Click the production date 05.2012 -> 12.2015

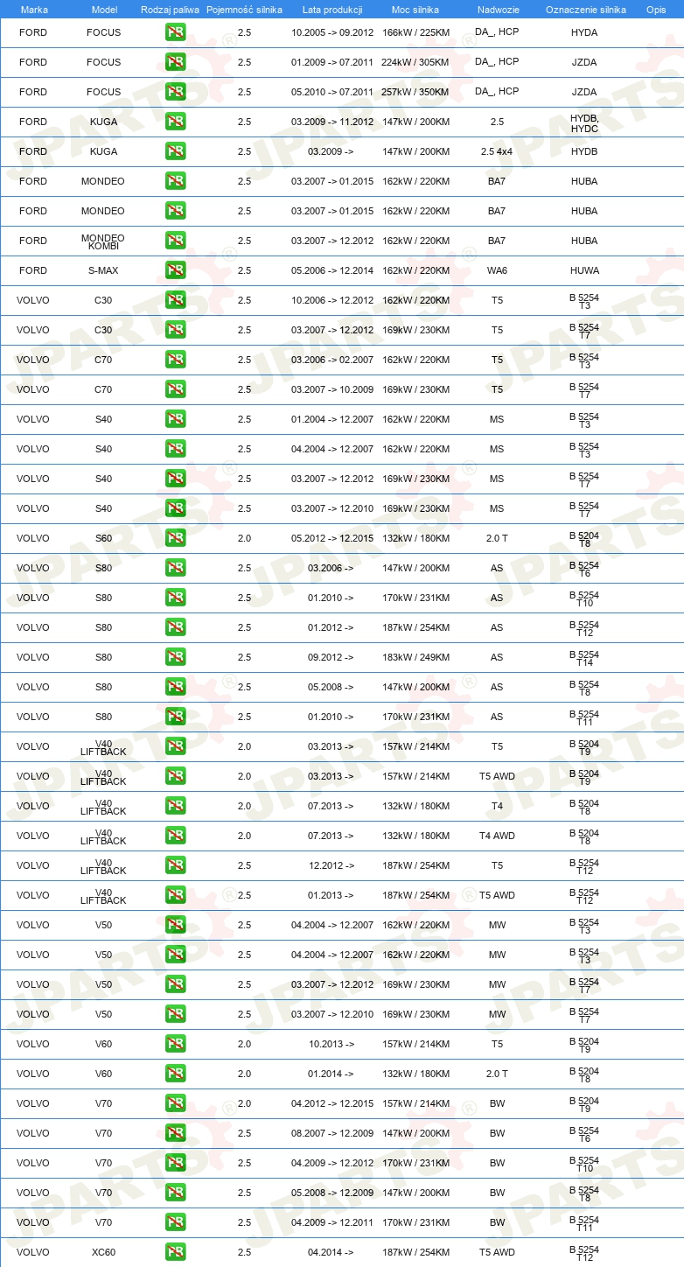tap(332, 538)
